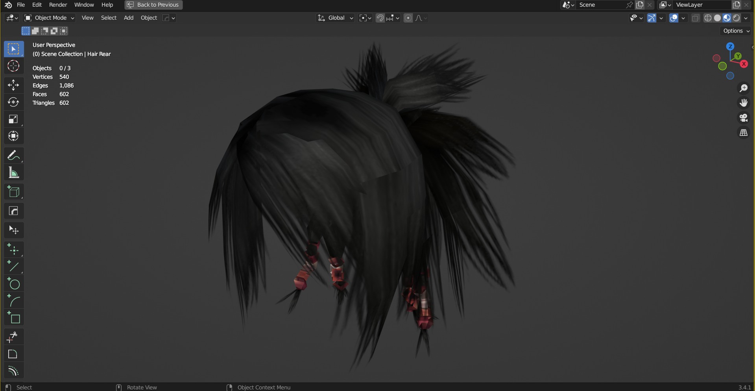755x391 pixels.
Task: Click the add view layer icon
Action: [737, 5]
